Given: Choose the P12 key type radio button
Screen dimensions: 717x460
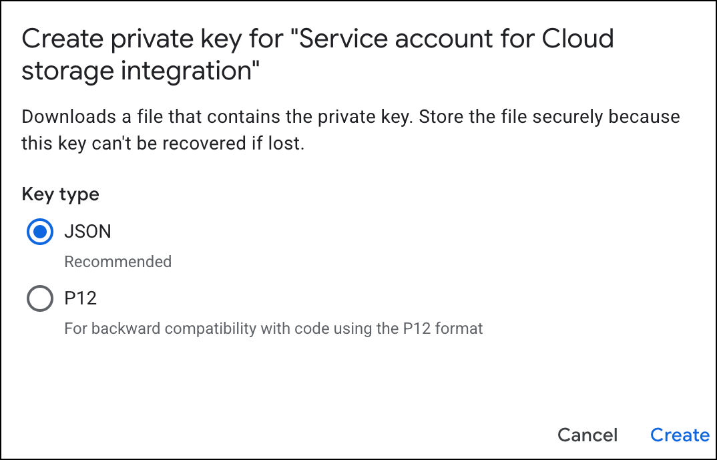Looking at the screenshot, I should pyautogui.click(x=40, y=298).
